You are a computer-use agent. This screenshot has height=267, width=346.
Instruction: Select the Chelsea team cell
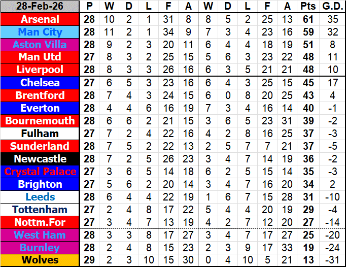[x=40, y=83]
